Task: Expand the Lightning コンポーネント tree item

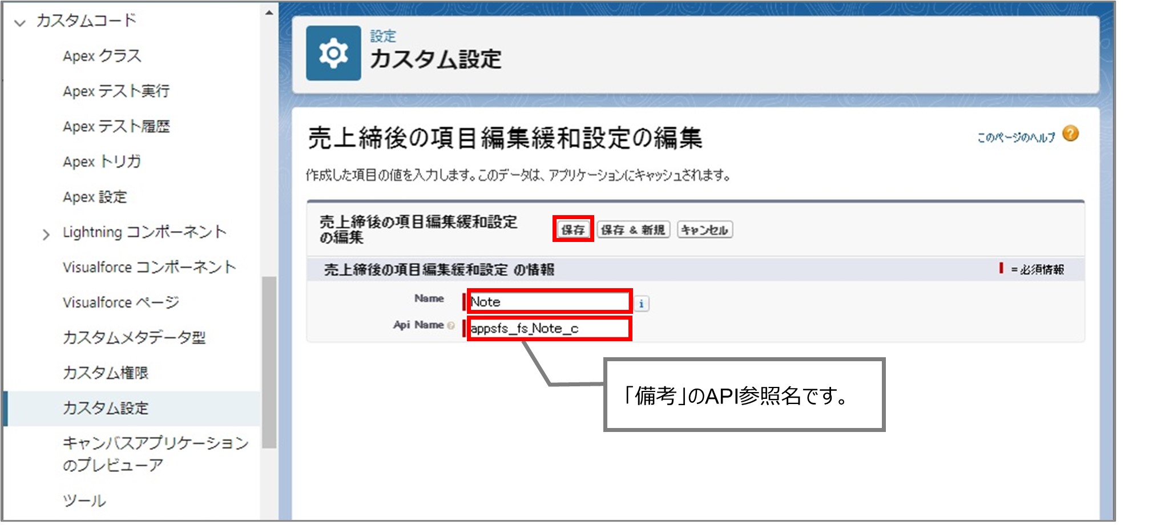Action: point(46,234)
